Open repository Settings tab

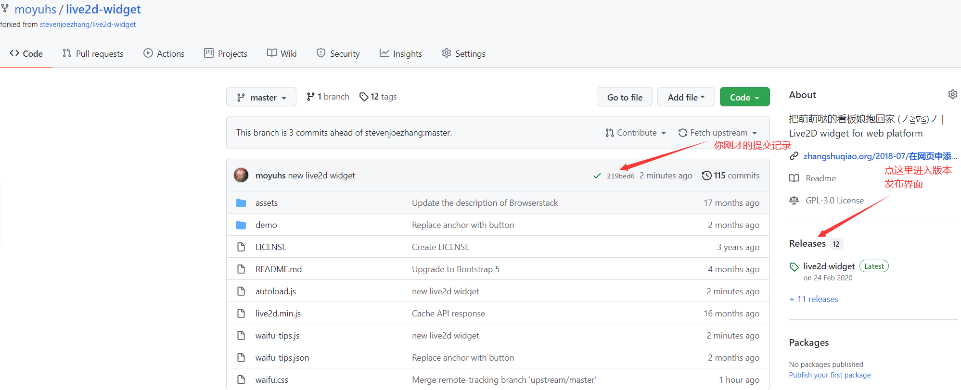[x=463, y=53]
